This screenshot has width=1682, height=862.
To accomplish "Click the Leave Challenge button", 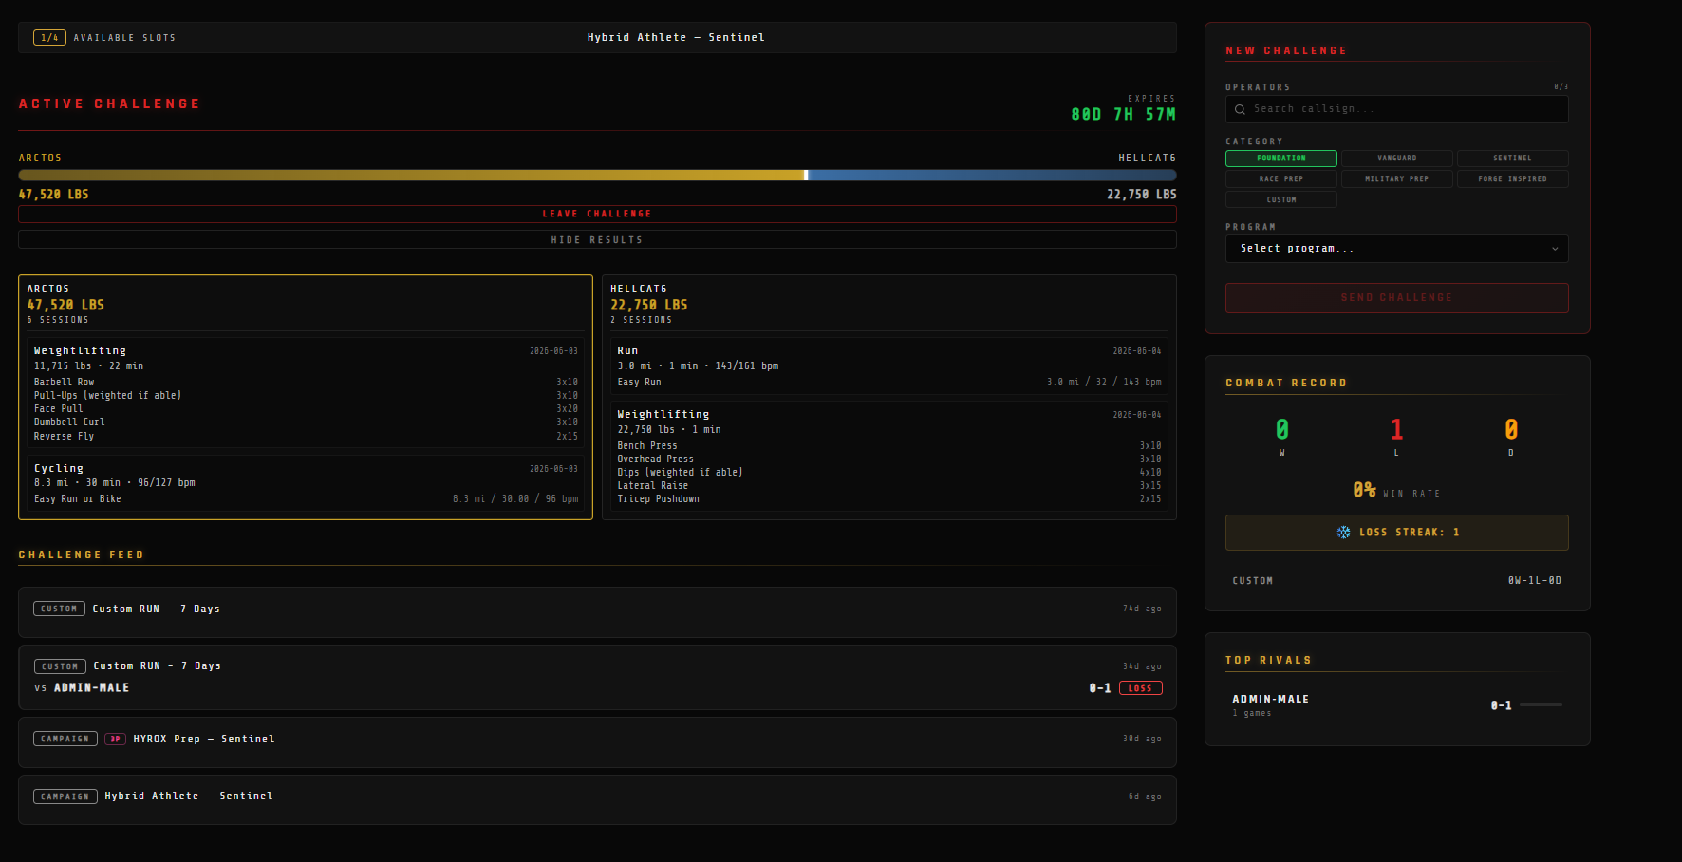I will [597, 214].
